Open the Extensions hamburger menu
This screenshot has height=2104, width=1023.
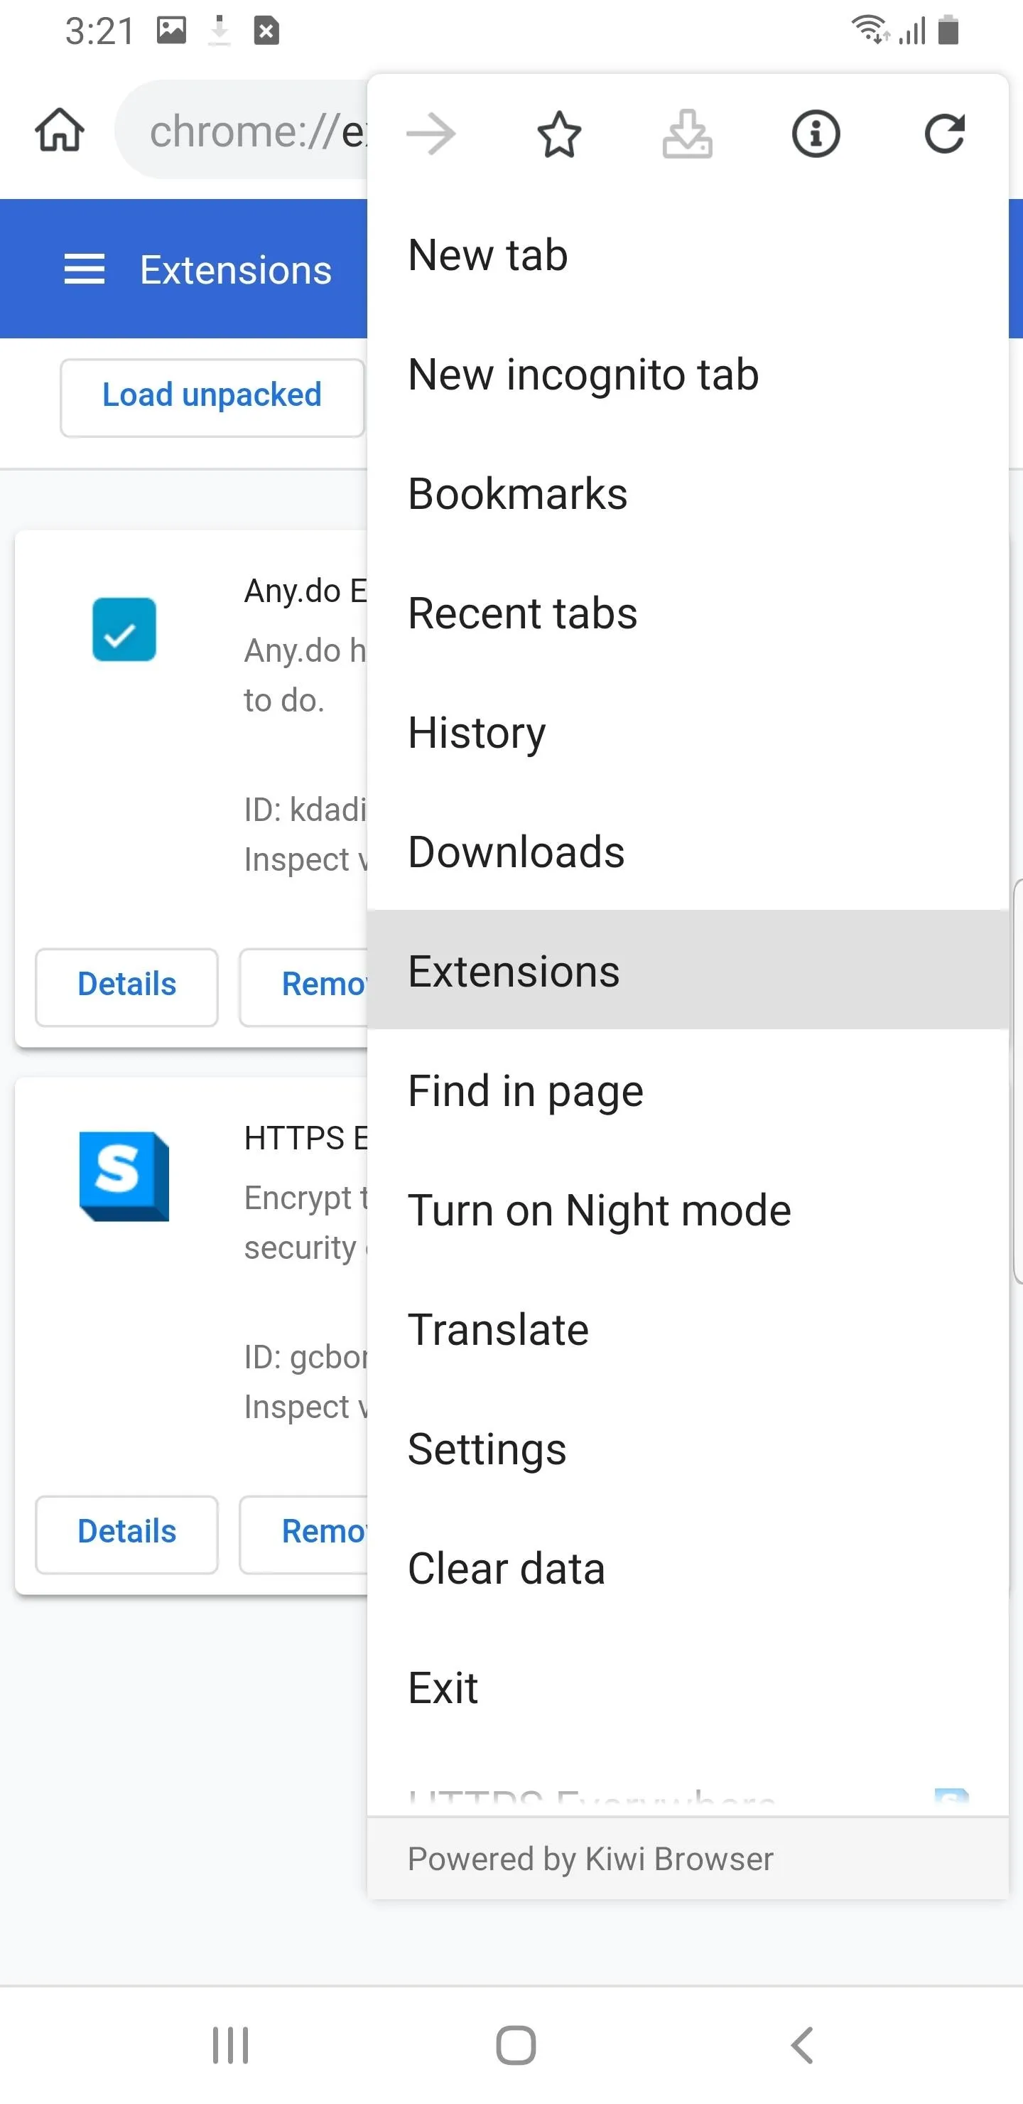pos(85,269)
